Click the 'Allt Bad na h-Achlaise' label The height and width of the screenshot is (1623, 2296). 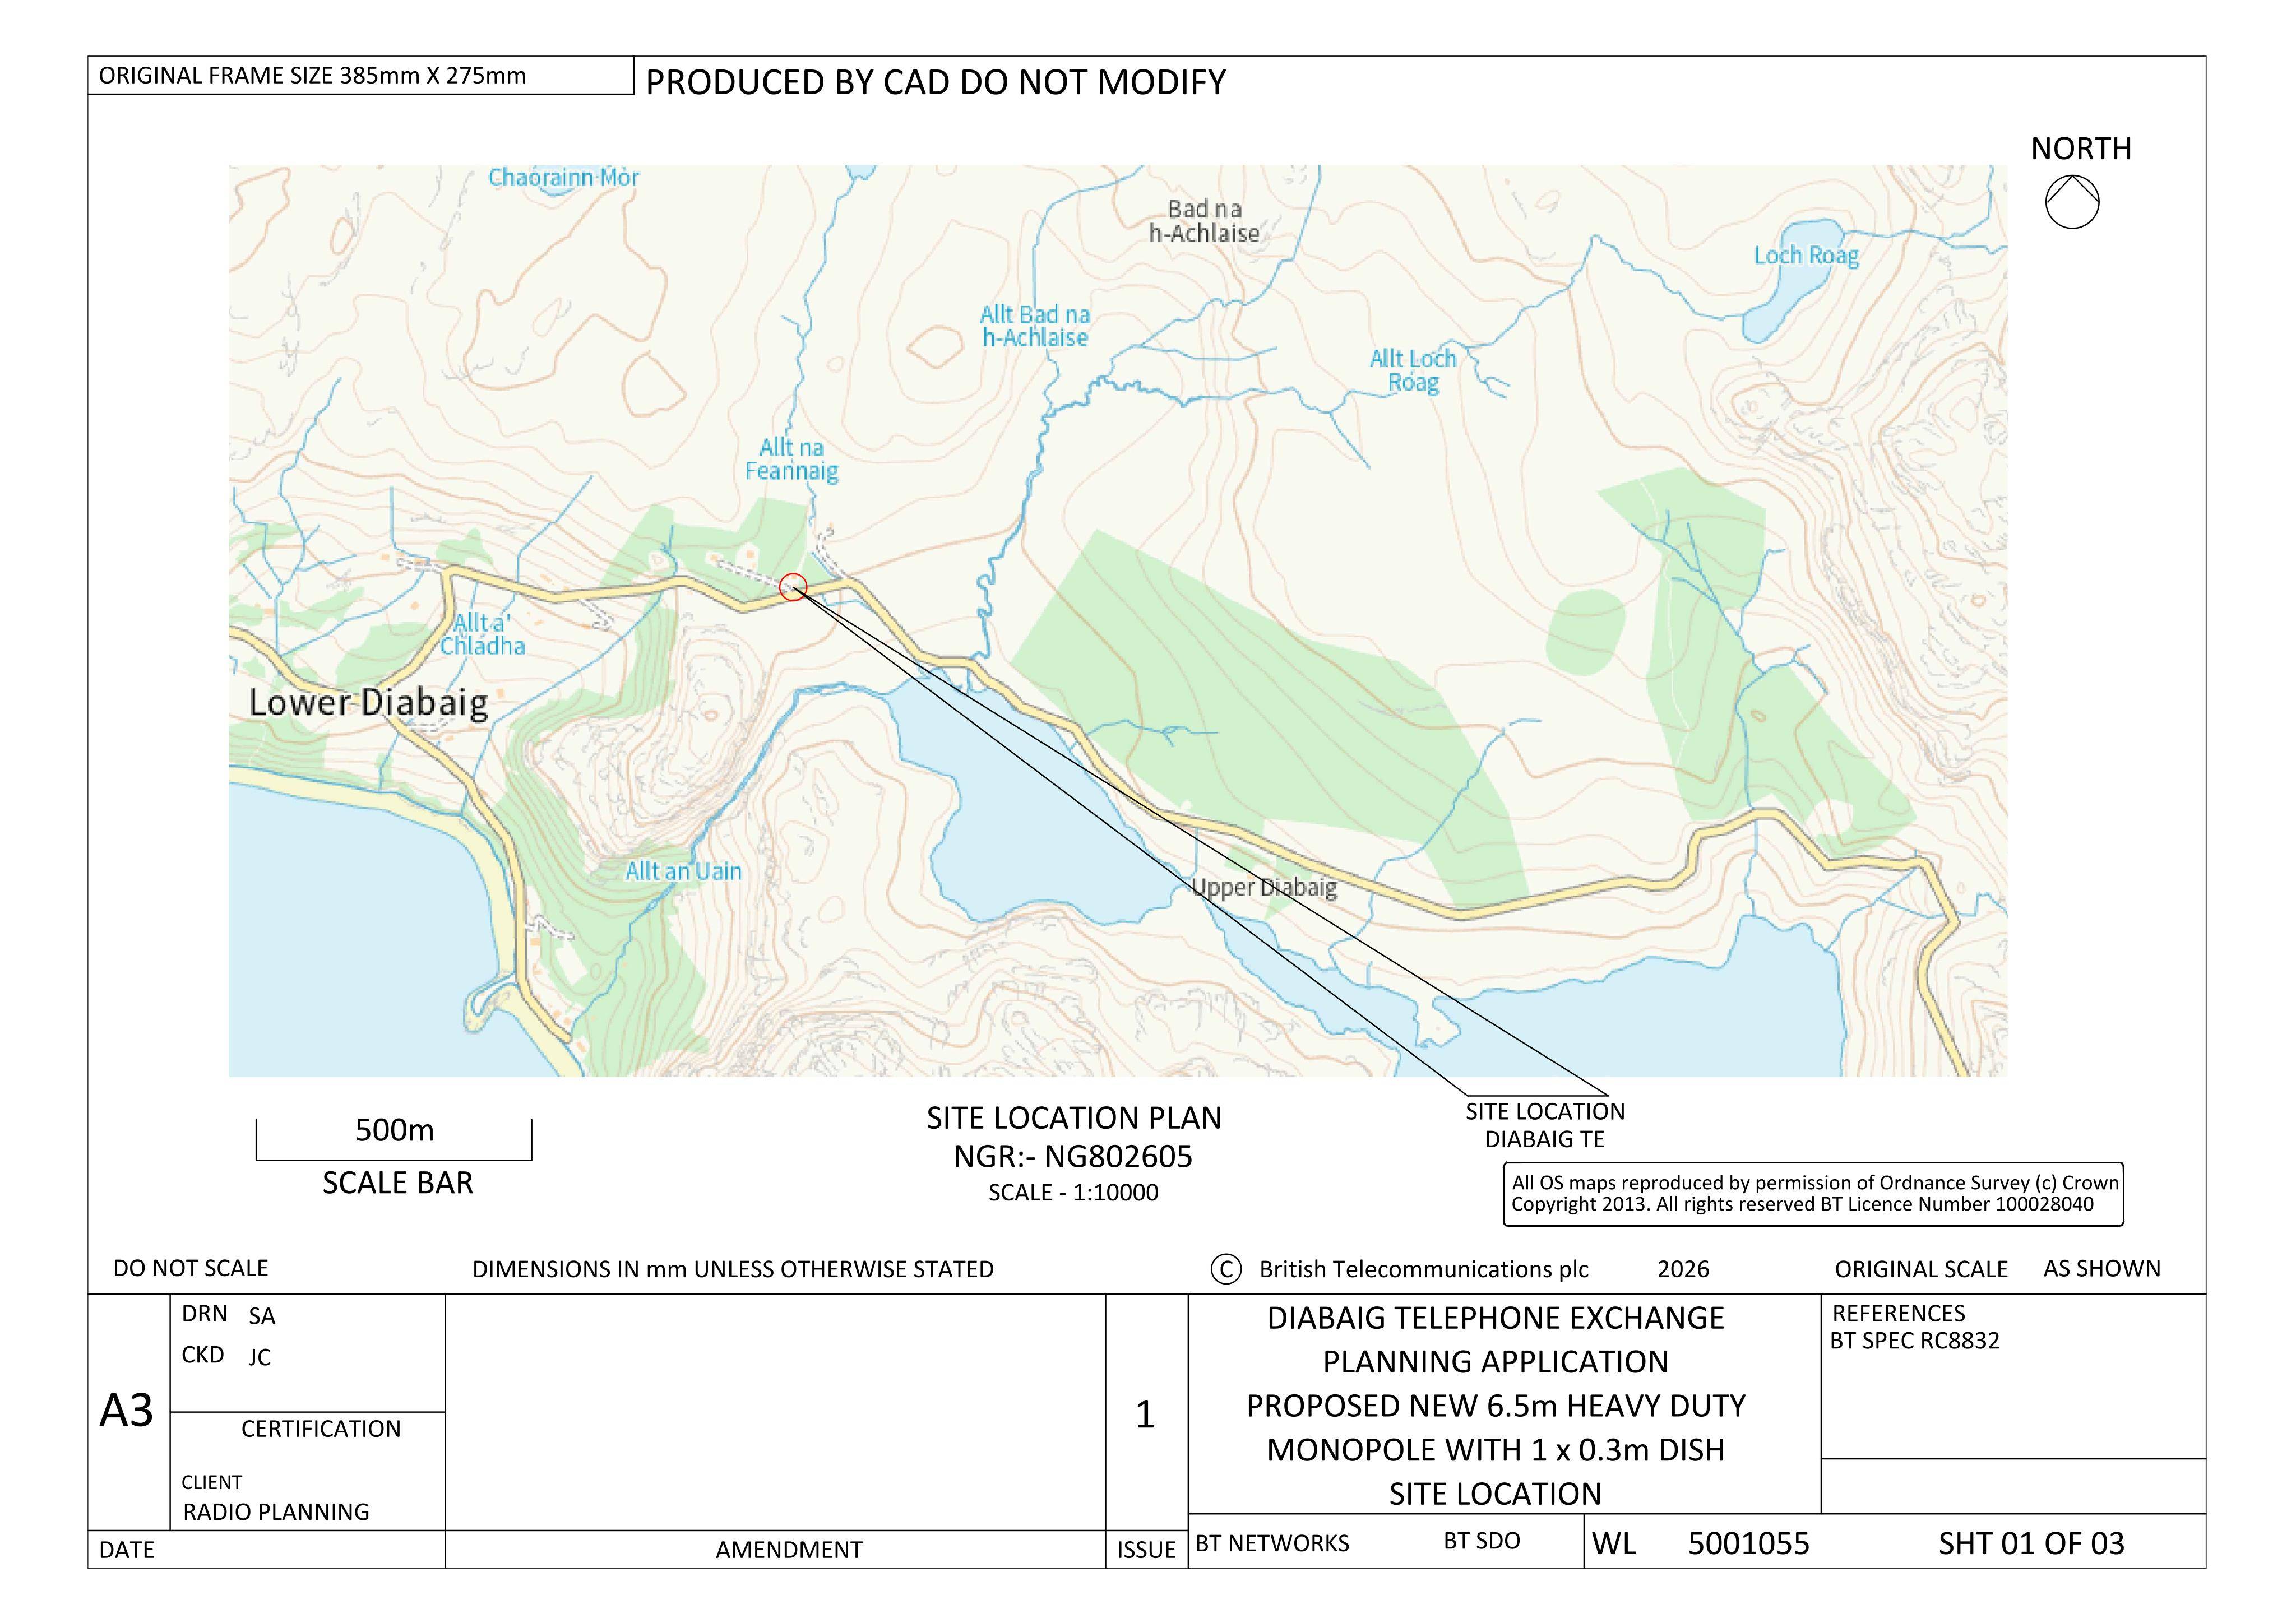(x=1034, y=326)
